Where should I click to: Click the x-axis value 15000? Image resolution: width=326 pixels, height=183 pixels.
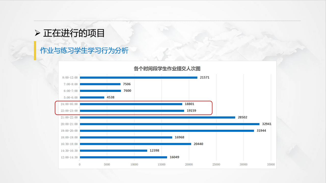[162, 164]
